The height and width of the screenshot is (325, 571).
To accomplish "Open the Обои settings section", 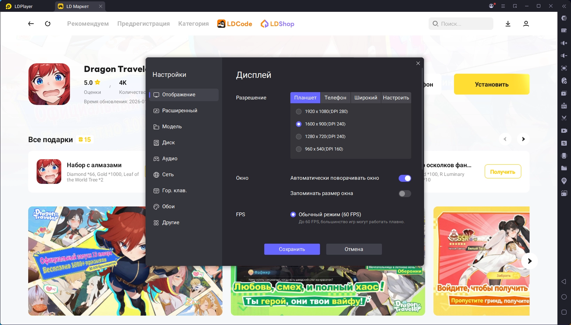I will click(x=184, y=206).
